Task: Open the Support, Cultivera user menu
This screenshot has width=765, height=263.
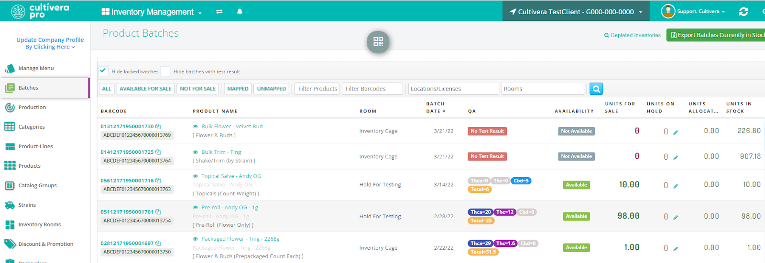Action: pos(701,11)
